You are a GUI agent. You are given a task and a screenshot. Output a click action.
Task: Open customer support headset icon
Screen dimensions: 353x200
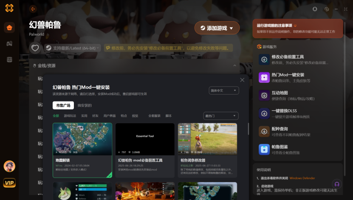(x=337, y=184)
